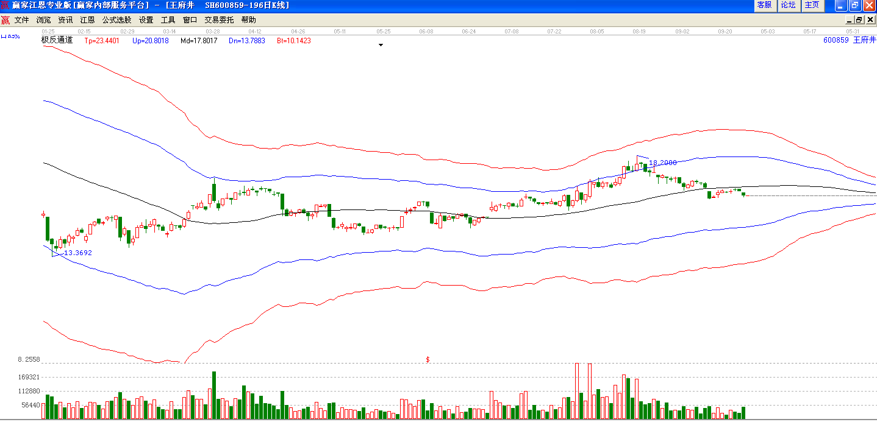Image resolution: width=877 pixels, height=422 pixels.
Task: Click the 03-28 date on time axis
Action: pyautogui.click(x=213, y=31)
